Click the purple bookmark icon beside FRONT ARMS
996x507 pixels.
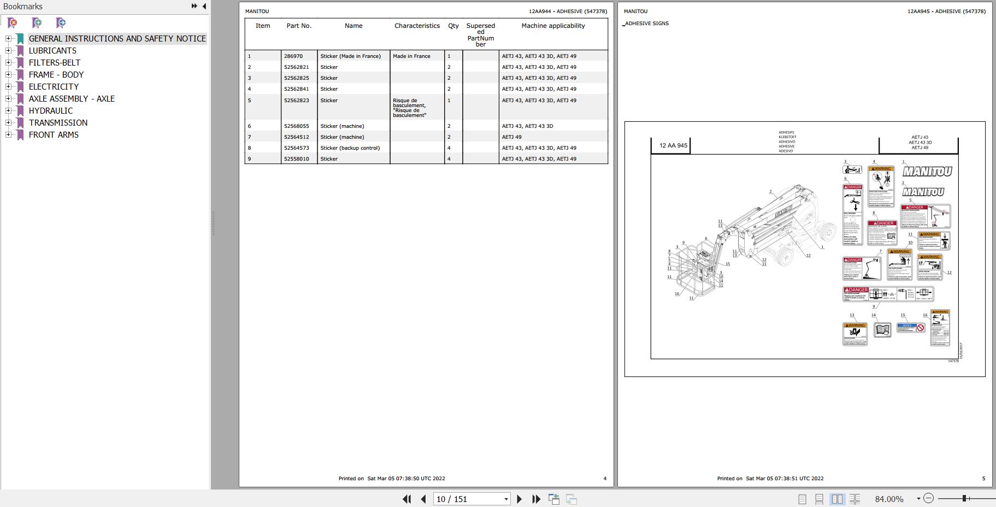coord(20,135)
